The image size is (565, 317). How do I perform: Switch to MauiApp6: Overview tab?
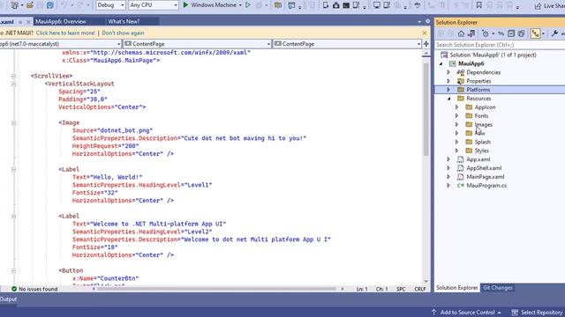(61, 21)
